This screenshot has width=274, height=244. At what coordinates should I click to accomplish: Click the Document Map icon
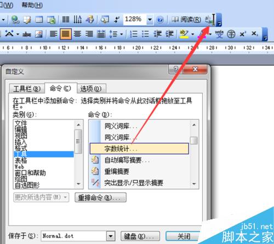pyautogui.click(x=105, y=20)
